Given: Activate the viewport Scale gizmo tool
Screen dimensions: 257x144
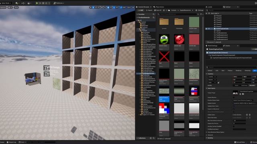Looking at the screenshot, I should (x=99, y=7).
